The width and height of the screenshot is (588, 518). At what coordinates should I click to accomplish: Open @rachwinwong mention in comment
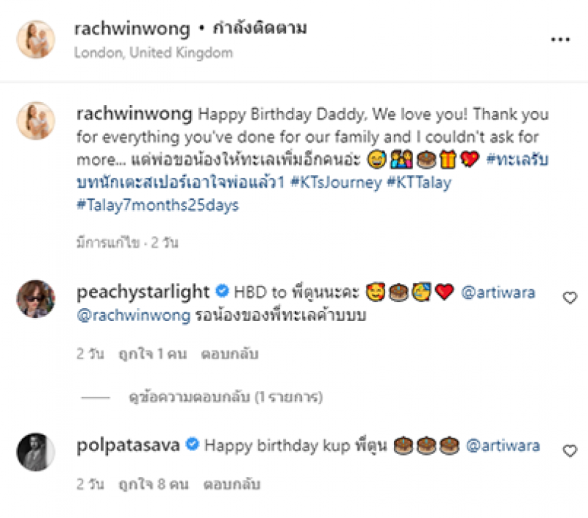click(134, 316)
